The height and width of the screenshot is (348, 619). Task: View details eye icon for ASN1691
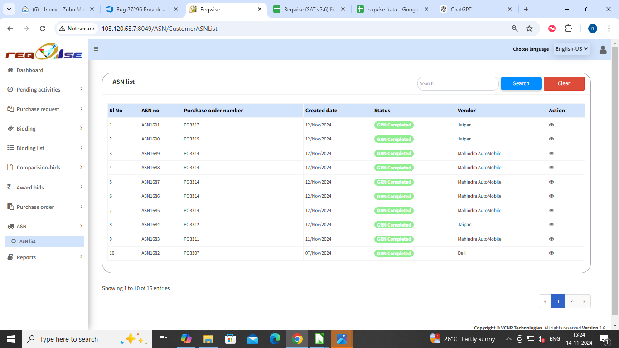coord(551,125)
